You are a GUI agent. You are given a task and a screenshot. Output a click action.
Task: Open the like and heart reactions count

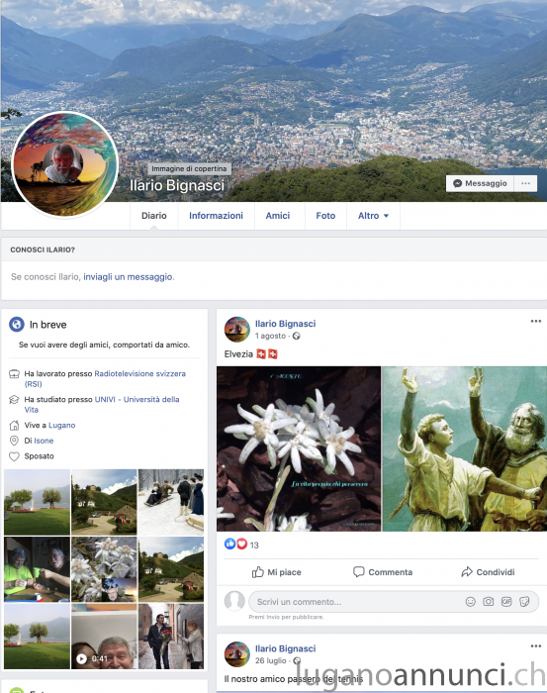click(241, 544)
